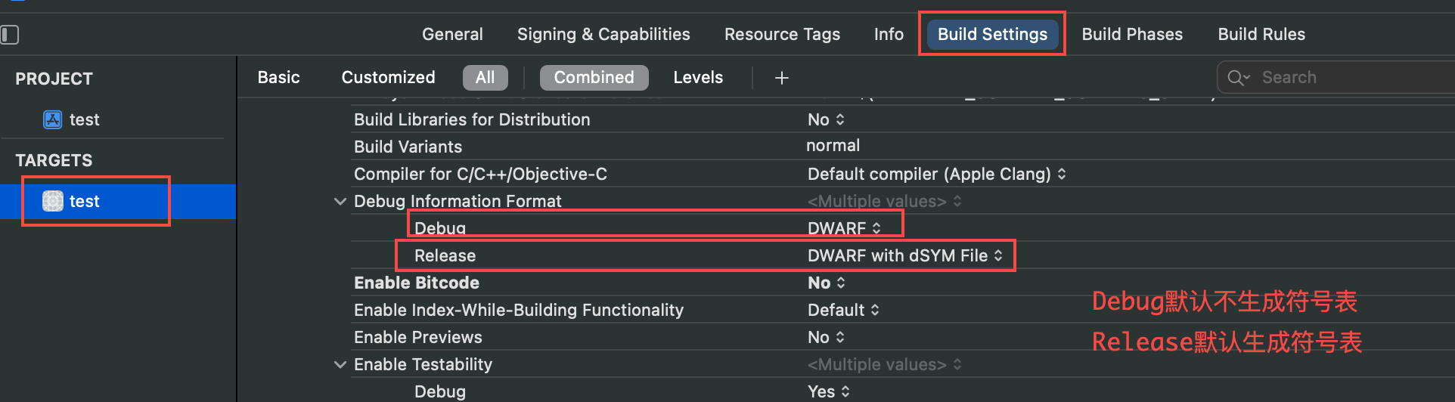Screen dimensions: 1455x402
Task: Click the search magnifier filter icon
Action: point(1238,78)
